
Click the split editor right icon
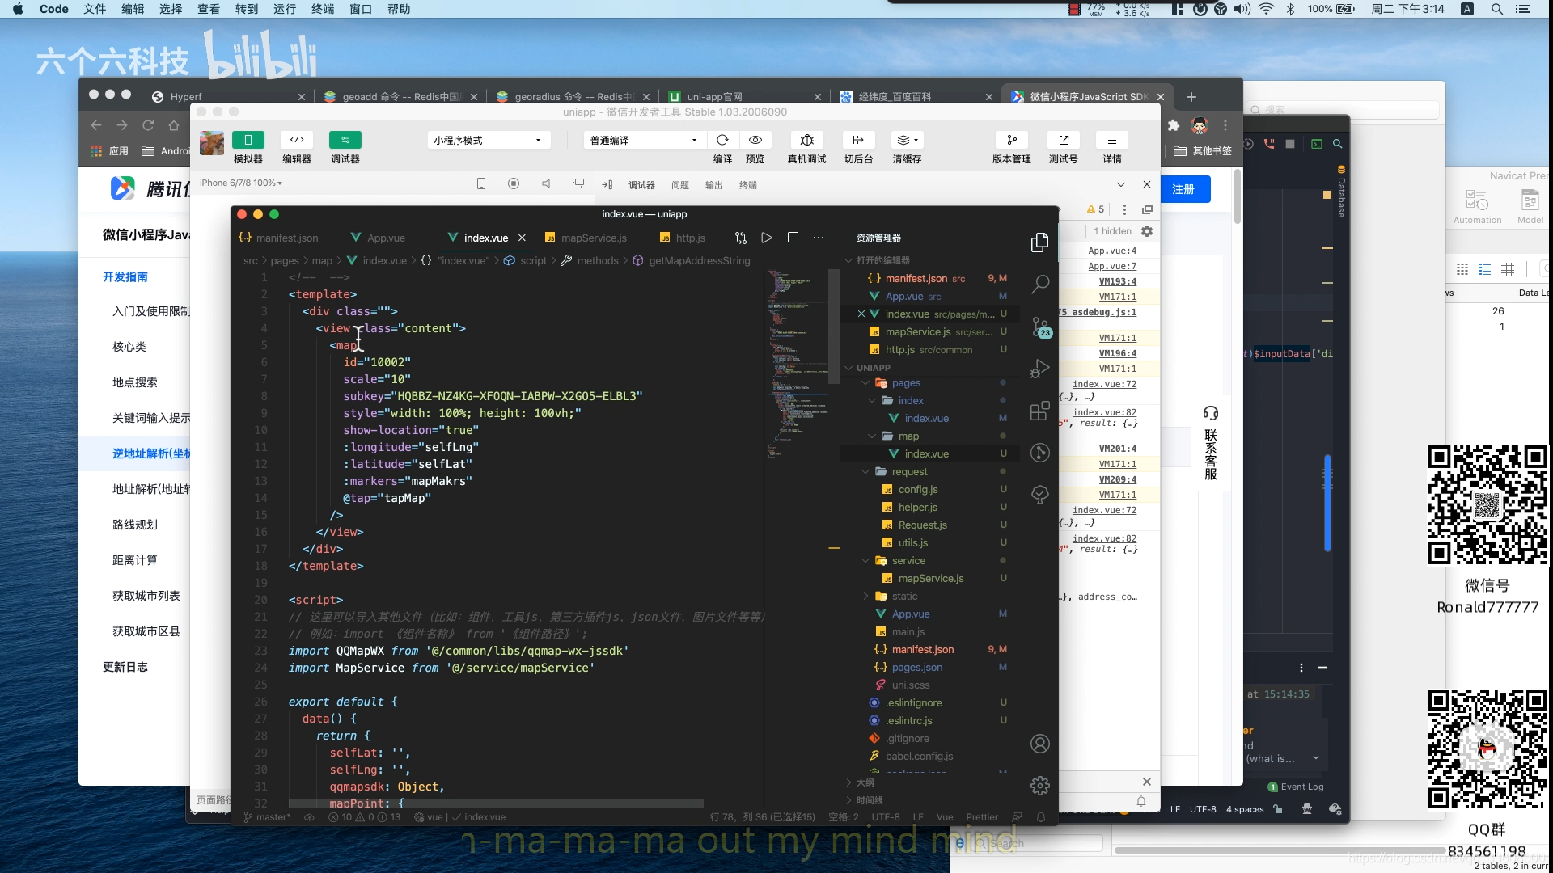coord(793,238)
